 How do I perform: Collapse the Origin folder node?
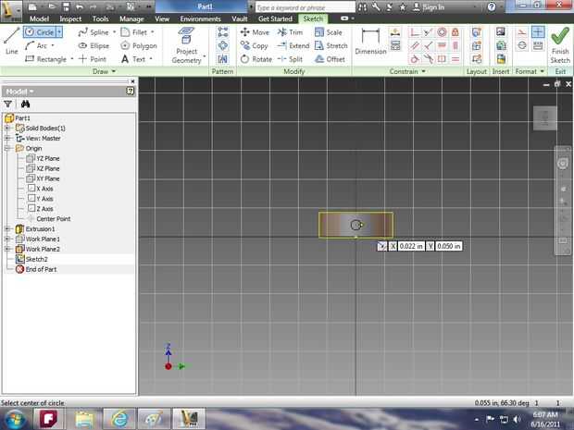point(7,148)
